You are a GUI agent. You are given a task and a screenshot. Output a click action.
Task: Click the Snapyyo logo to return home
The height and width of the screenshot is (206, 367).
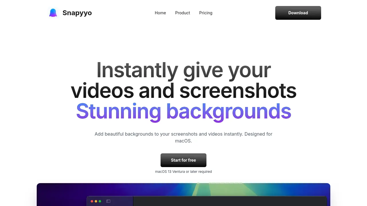coord(53,13)
